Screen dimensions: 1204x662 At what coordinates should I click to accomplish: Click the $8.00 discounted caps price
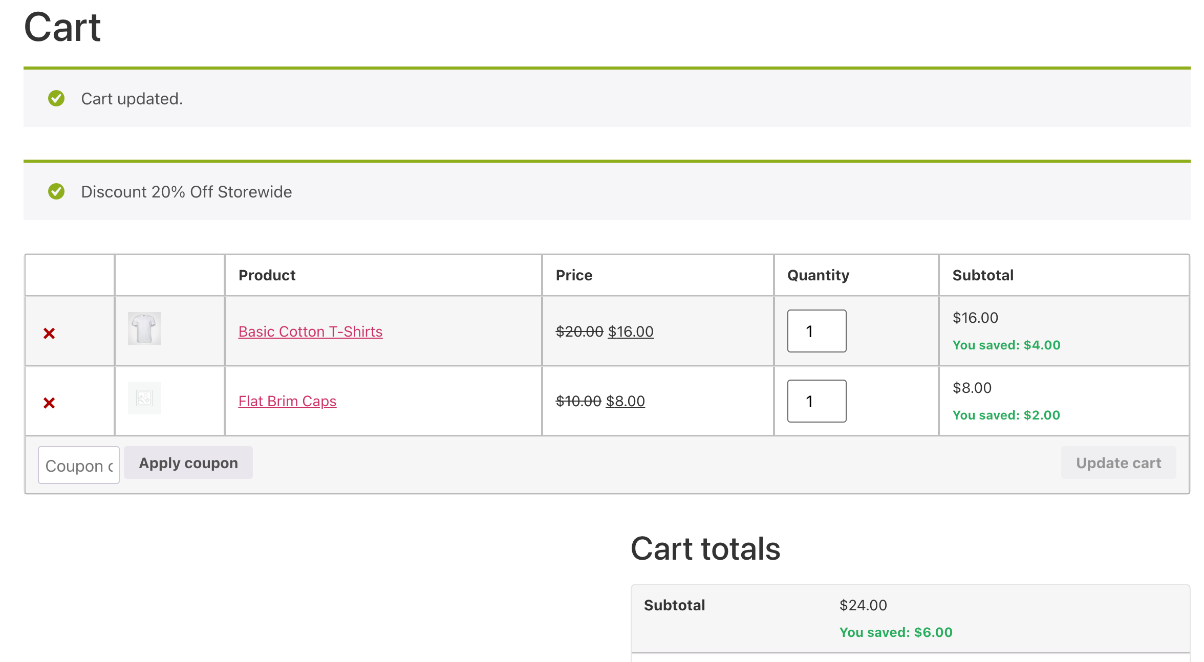625,401
